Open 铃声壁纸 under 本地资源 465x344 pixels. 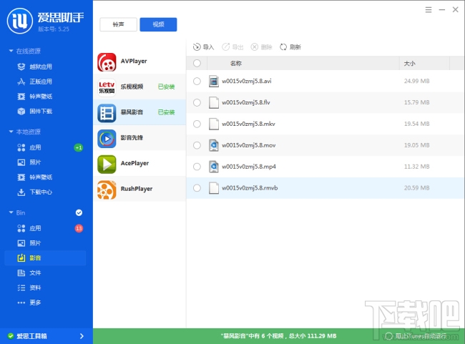35,177
